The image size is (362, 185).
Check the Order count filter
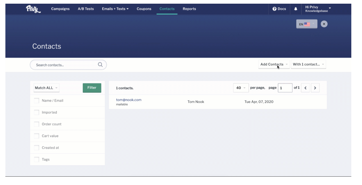(x=36, y=124)
